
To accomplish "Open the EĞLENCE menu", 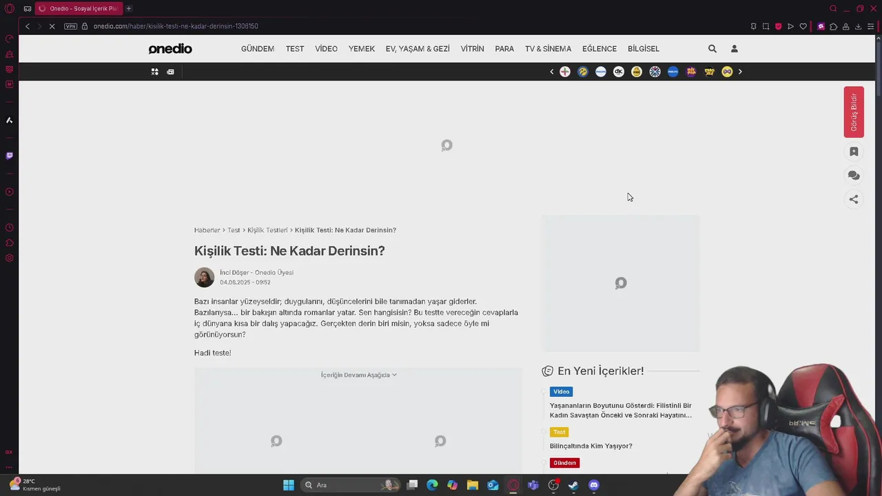I will (x=599, y=49).
